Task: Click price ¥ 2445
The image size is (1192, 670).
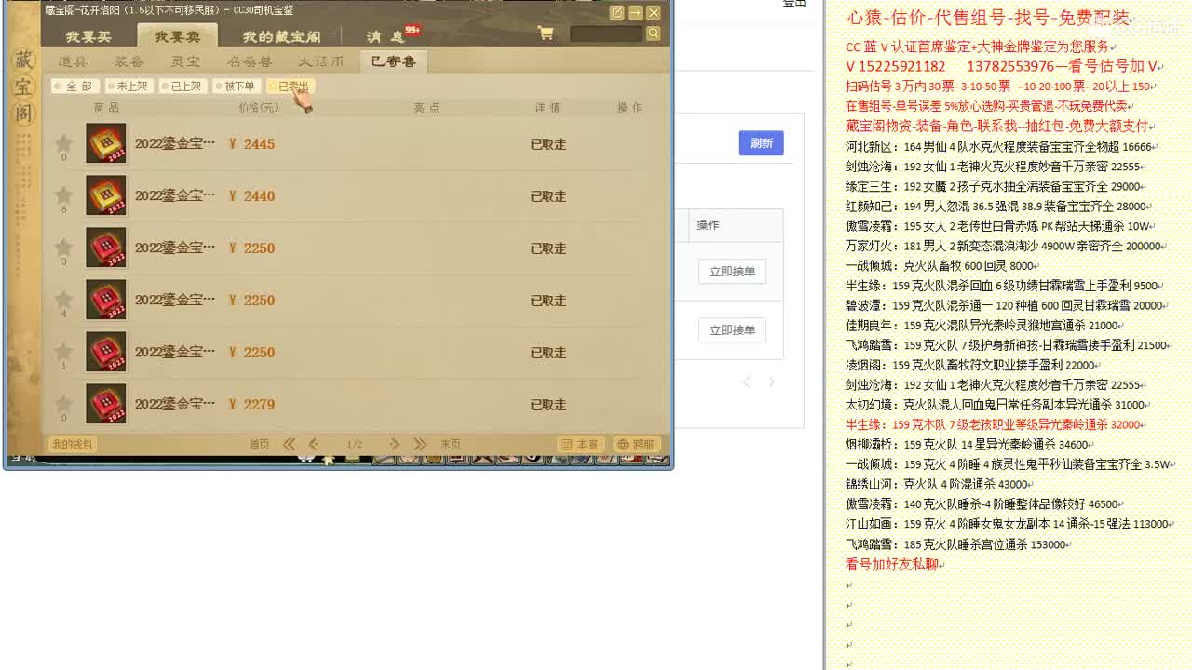Action: [x=251, y=143]
